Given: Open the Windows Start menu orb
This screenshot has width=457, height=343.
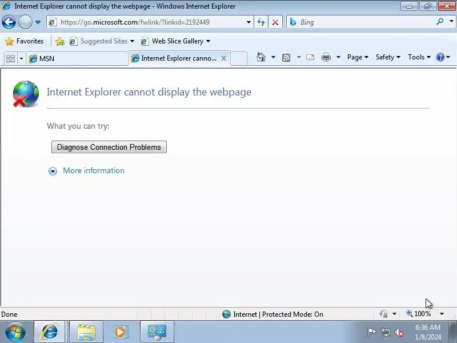Looking at the screenshot, I should click(x=15, y=332).
